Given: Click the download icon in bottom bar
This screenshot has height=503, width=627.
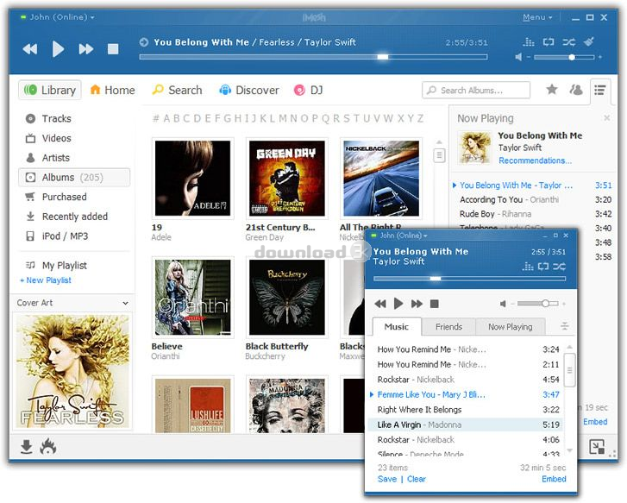Looking at the screenshot, I should point(27,447).
